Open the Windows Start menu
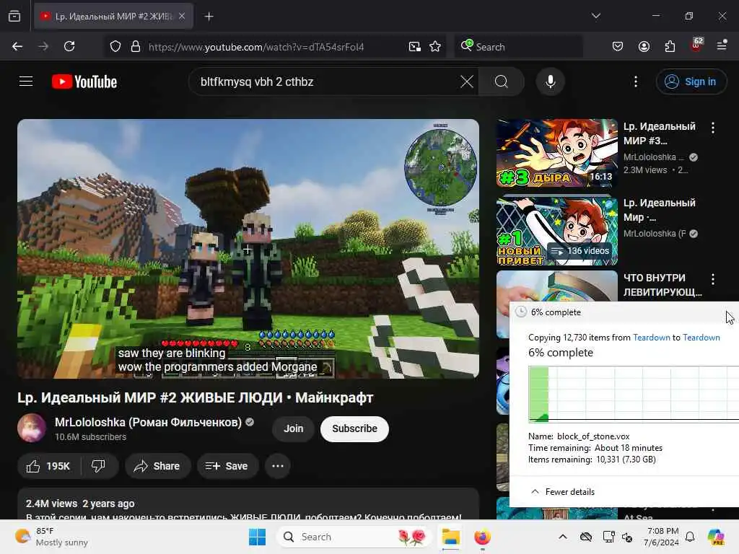The height and width of the screenshot is (554, 739). [258, 537]
